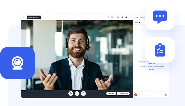The width and height of the screenshot is (185, 106).
Task: Open the emoji picker in message field
Action: [166, 95]
